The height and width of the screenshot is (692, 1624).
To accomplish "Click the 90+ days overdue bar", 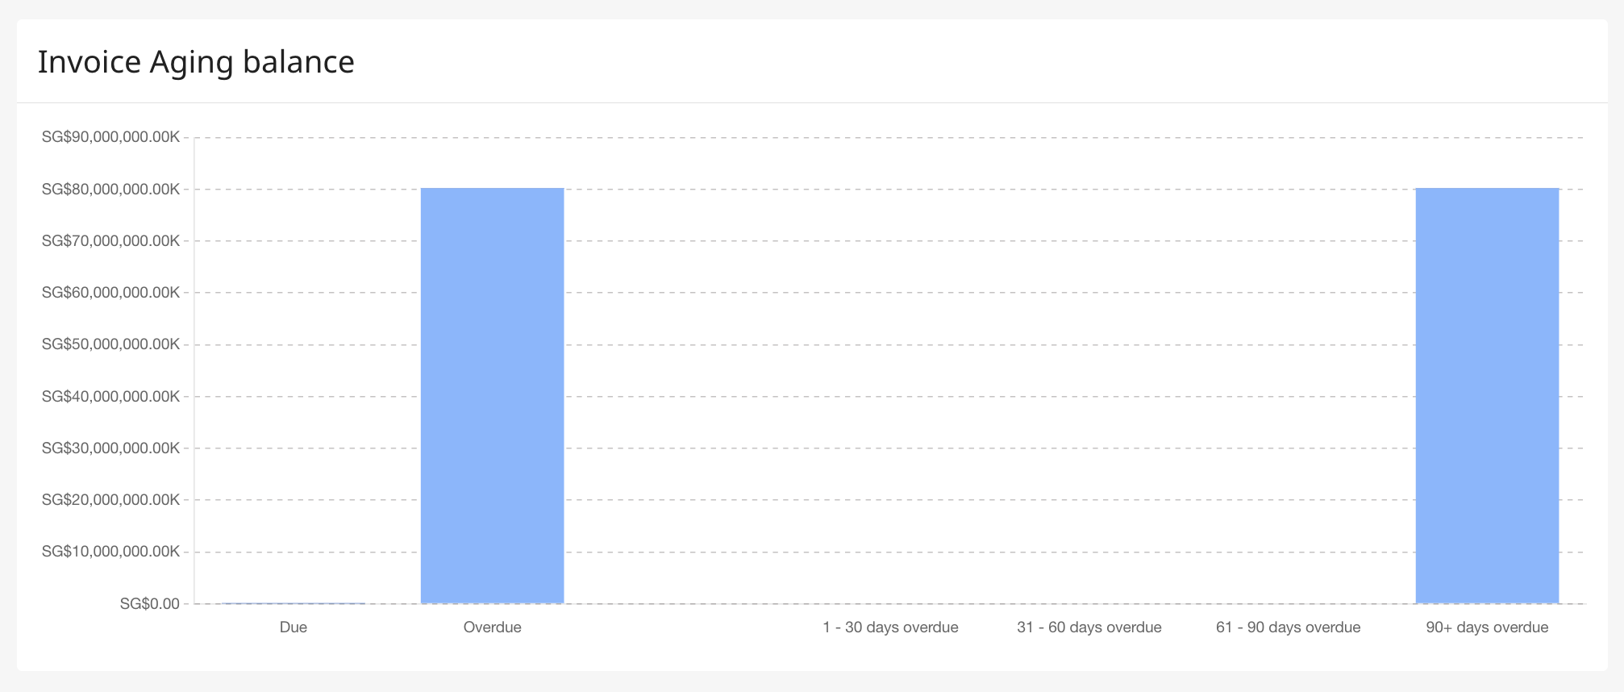I will pyautogui.click(x=1487, y=395).
